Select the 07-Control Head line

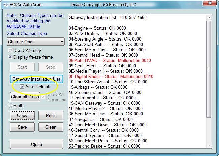(103, 55)
